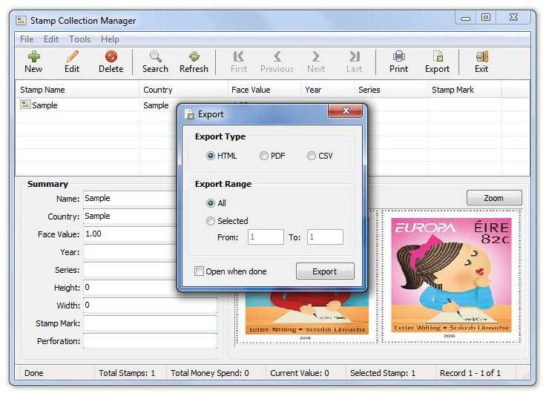Select CSV export type

(311, 156)
